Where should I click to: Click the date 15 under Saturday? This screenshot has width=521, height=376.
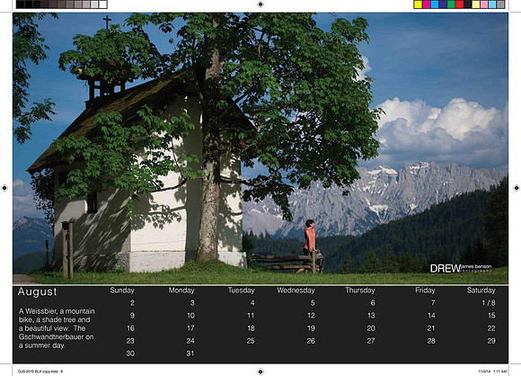click(x=491, y=316)
